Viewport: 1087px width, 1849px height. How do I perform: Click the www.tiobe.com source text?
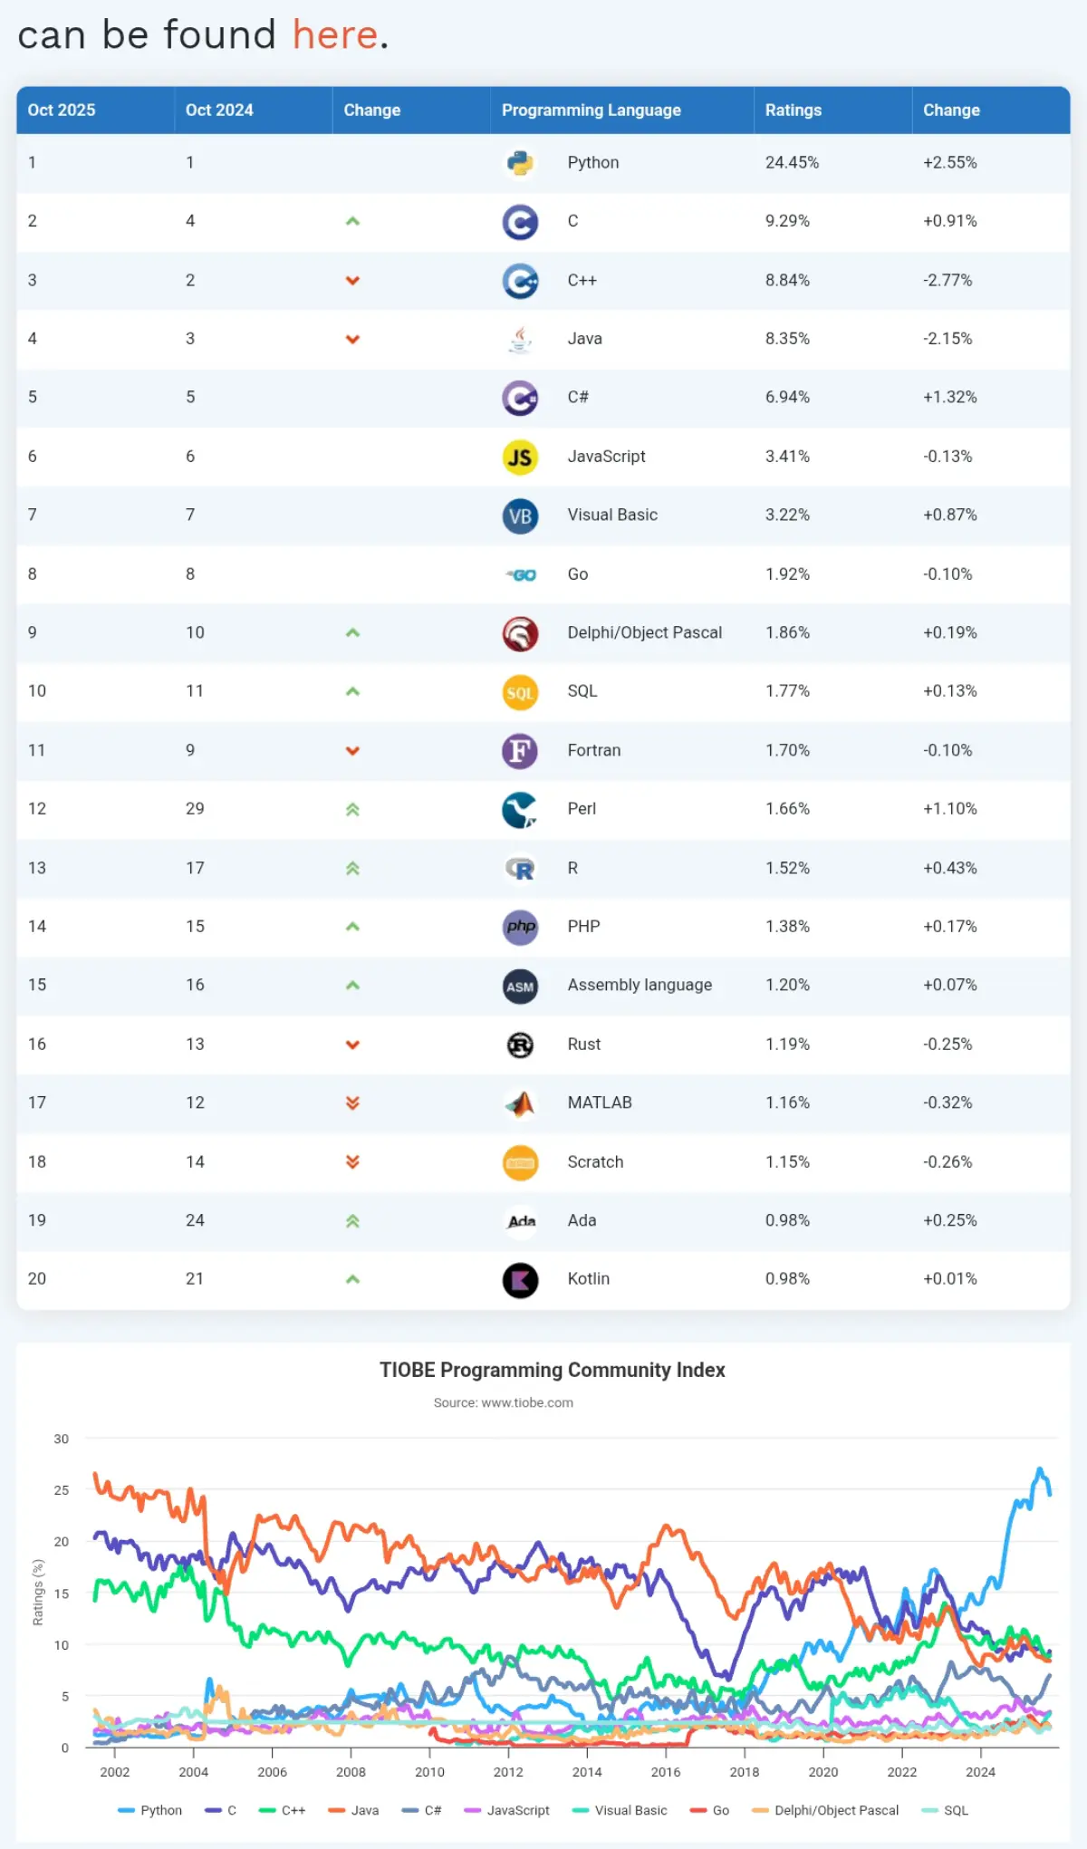click(x=527, y=1401)
